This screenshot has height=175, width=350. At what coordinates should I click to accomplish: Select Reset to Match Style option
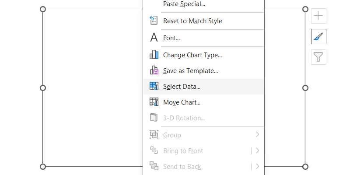[192, 21]
